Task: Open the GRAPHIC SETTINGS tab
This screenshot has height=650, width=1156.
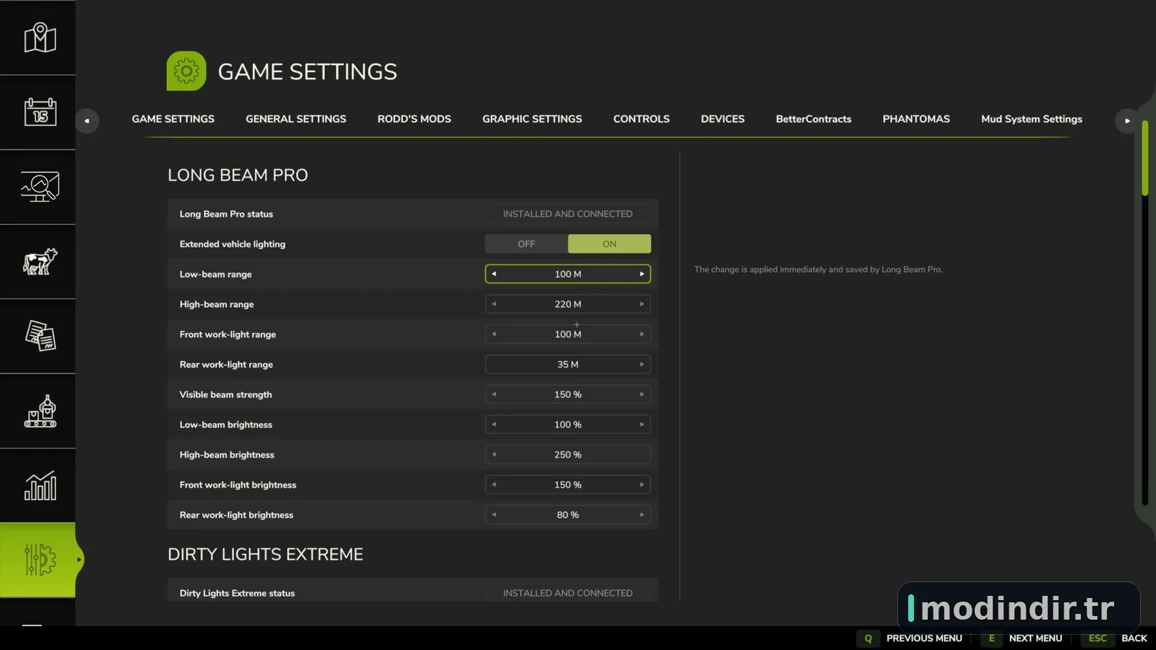Action: [532, 119]
